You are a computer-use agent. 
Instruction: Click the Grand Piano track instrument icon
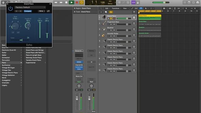[104, 17]
